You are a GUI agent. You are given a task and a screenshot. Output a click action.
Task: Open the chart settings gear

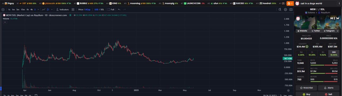click(285, 10)
